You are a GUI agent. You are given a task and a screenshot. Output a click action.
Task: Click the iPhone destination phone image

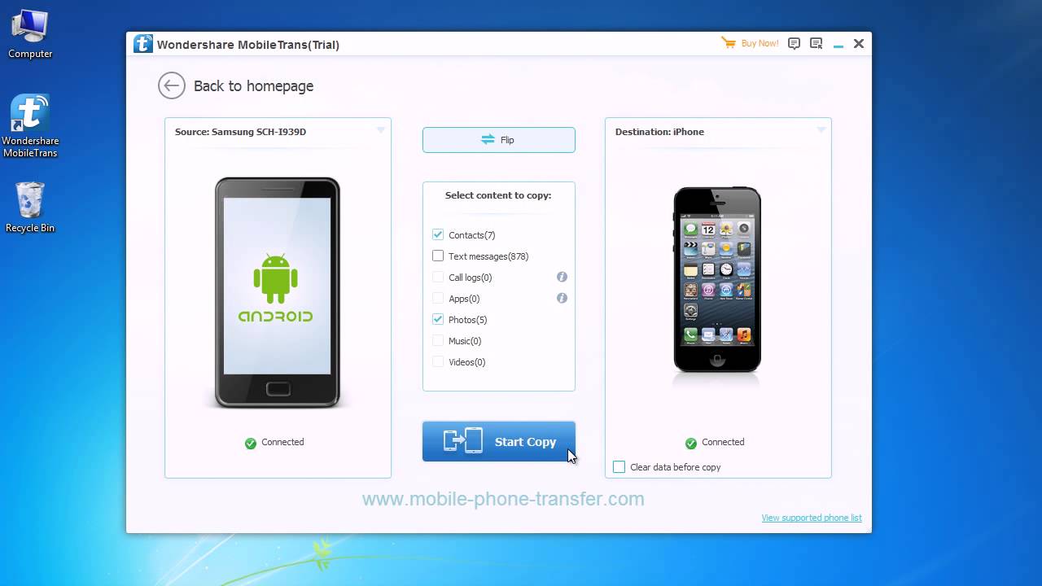(x=717, y=279)
